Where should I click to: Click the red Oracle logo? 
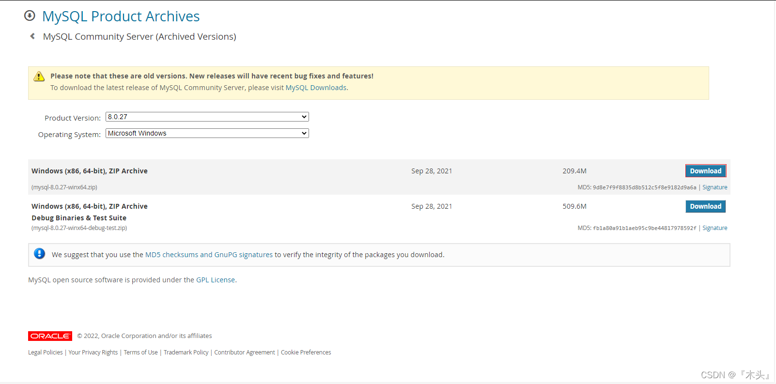point(50,336)
